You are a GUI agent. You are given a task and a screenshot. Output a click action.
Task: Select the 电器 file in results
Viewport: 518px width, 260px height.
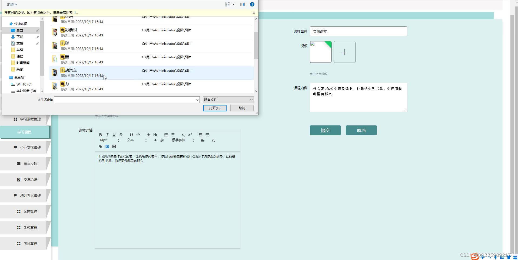click(x=151, y=59)
